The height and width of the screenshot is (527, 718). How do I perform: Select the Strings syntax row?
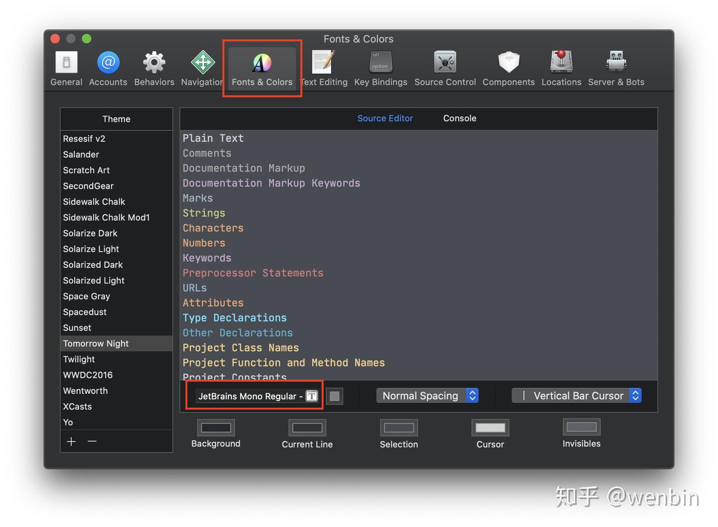pyautogui.click(x=419, y=213)
